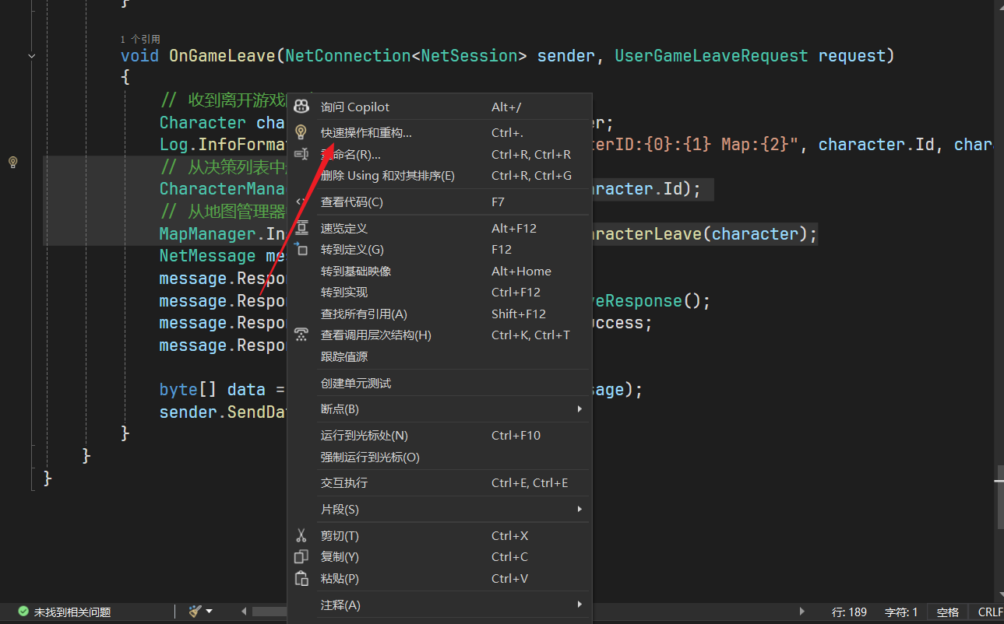This screenshot has height=624, width=1004.
Task: Click the lightbulb in the editor margin
Action: click(x=12, y=163)
